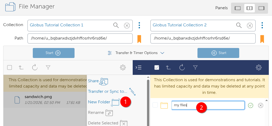The height and width of the screenshot is (126, 272).
Task: Click the left collection search magnifier icon
Action: click(116, 25)
